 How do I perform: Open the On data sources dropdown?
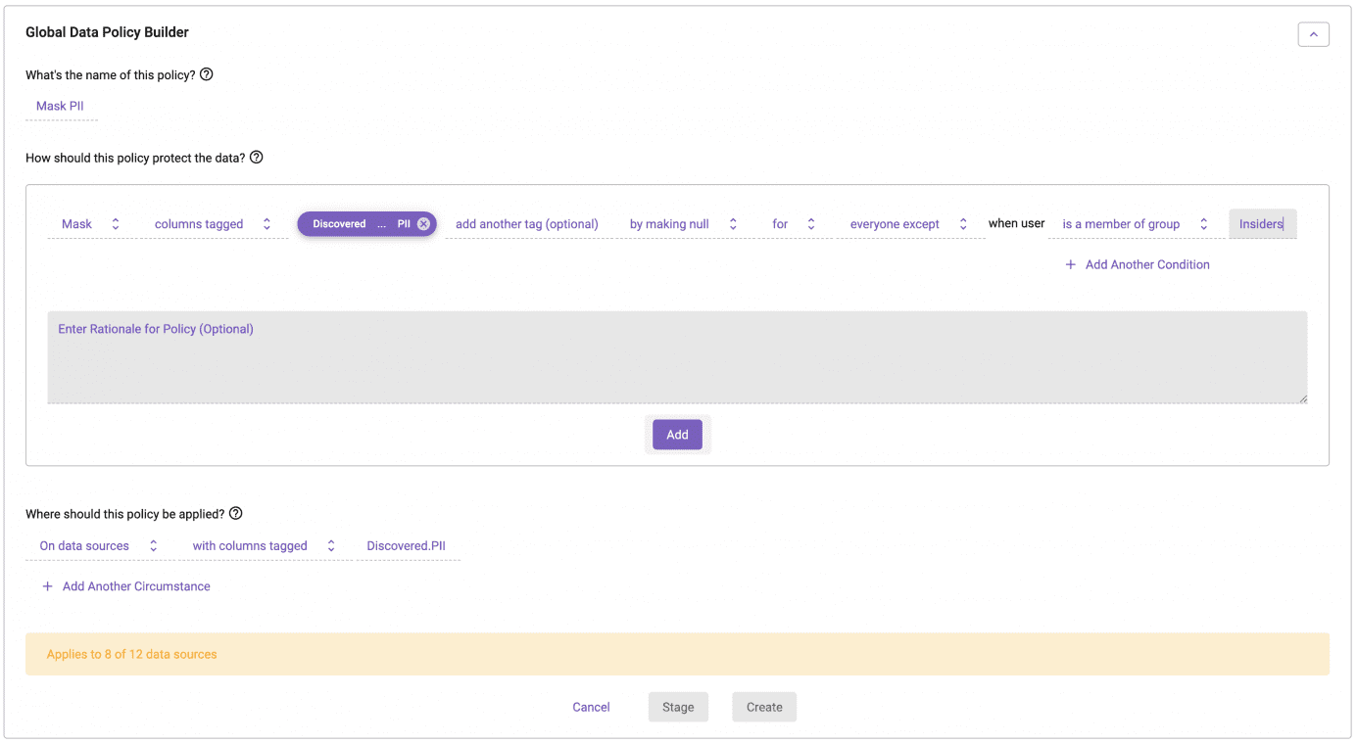(x=98, y=546)
